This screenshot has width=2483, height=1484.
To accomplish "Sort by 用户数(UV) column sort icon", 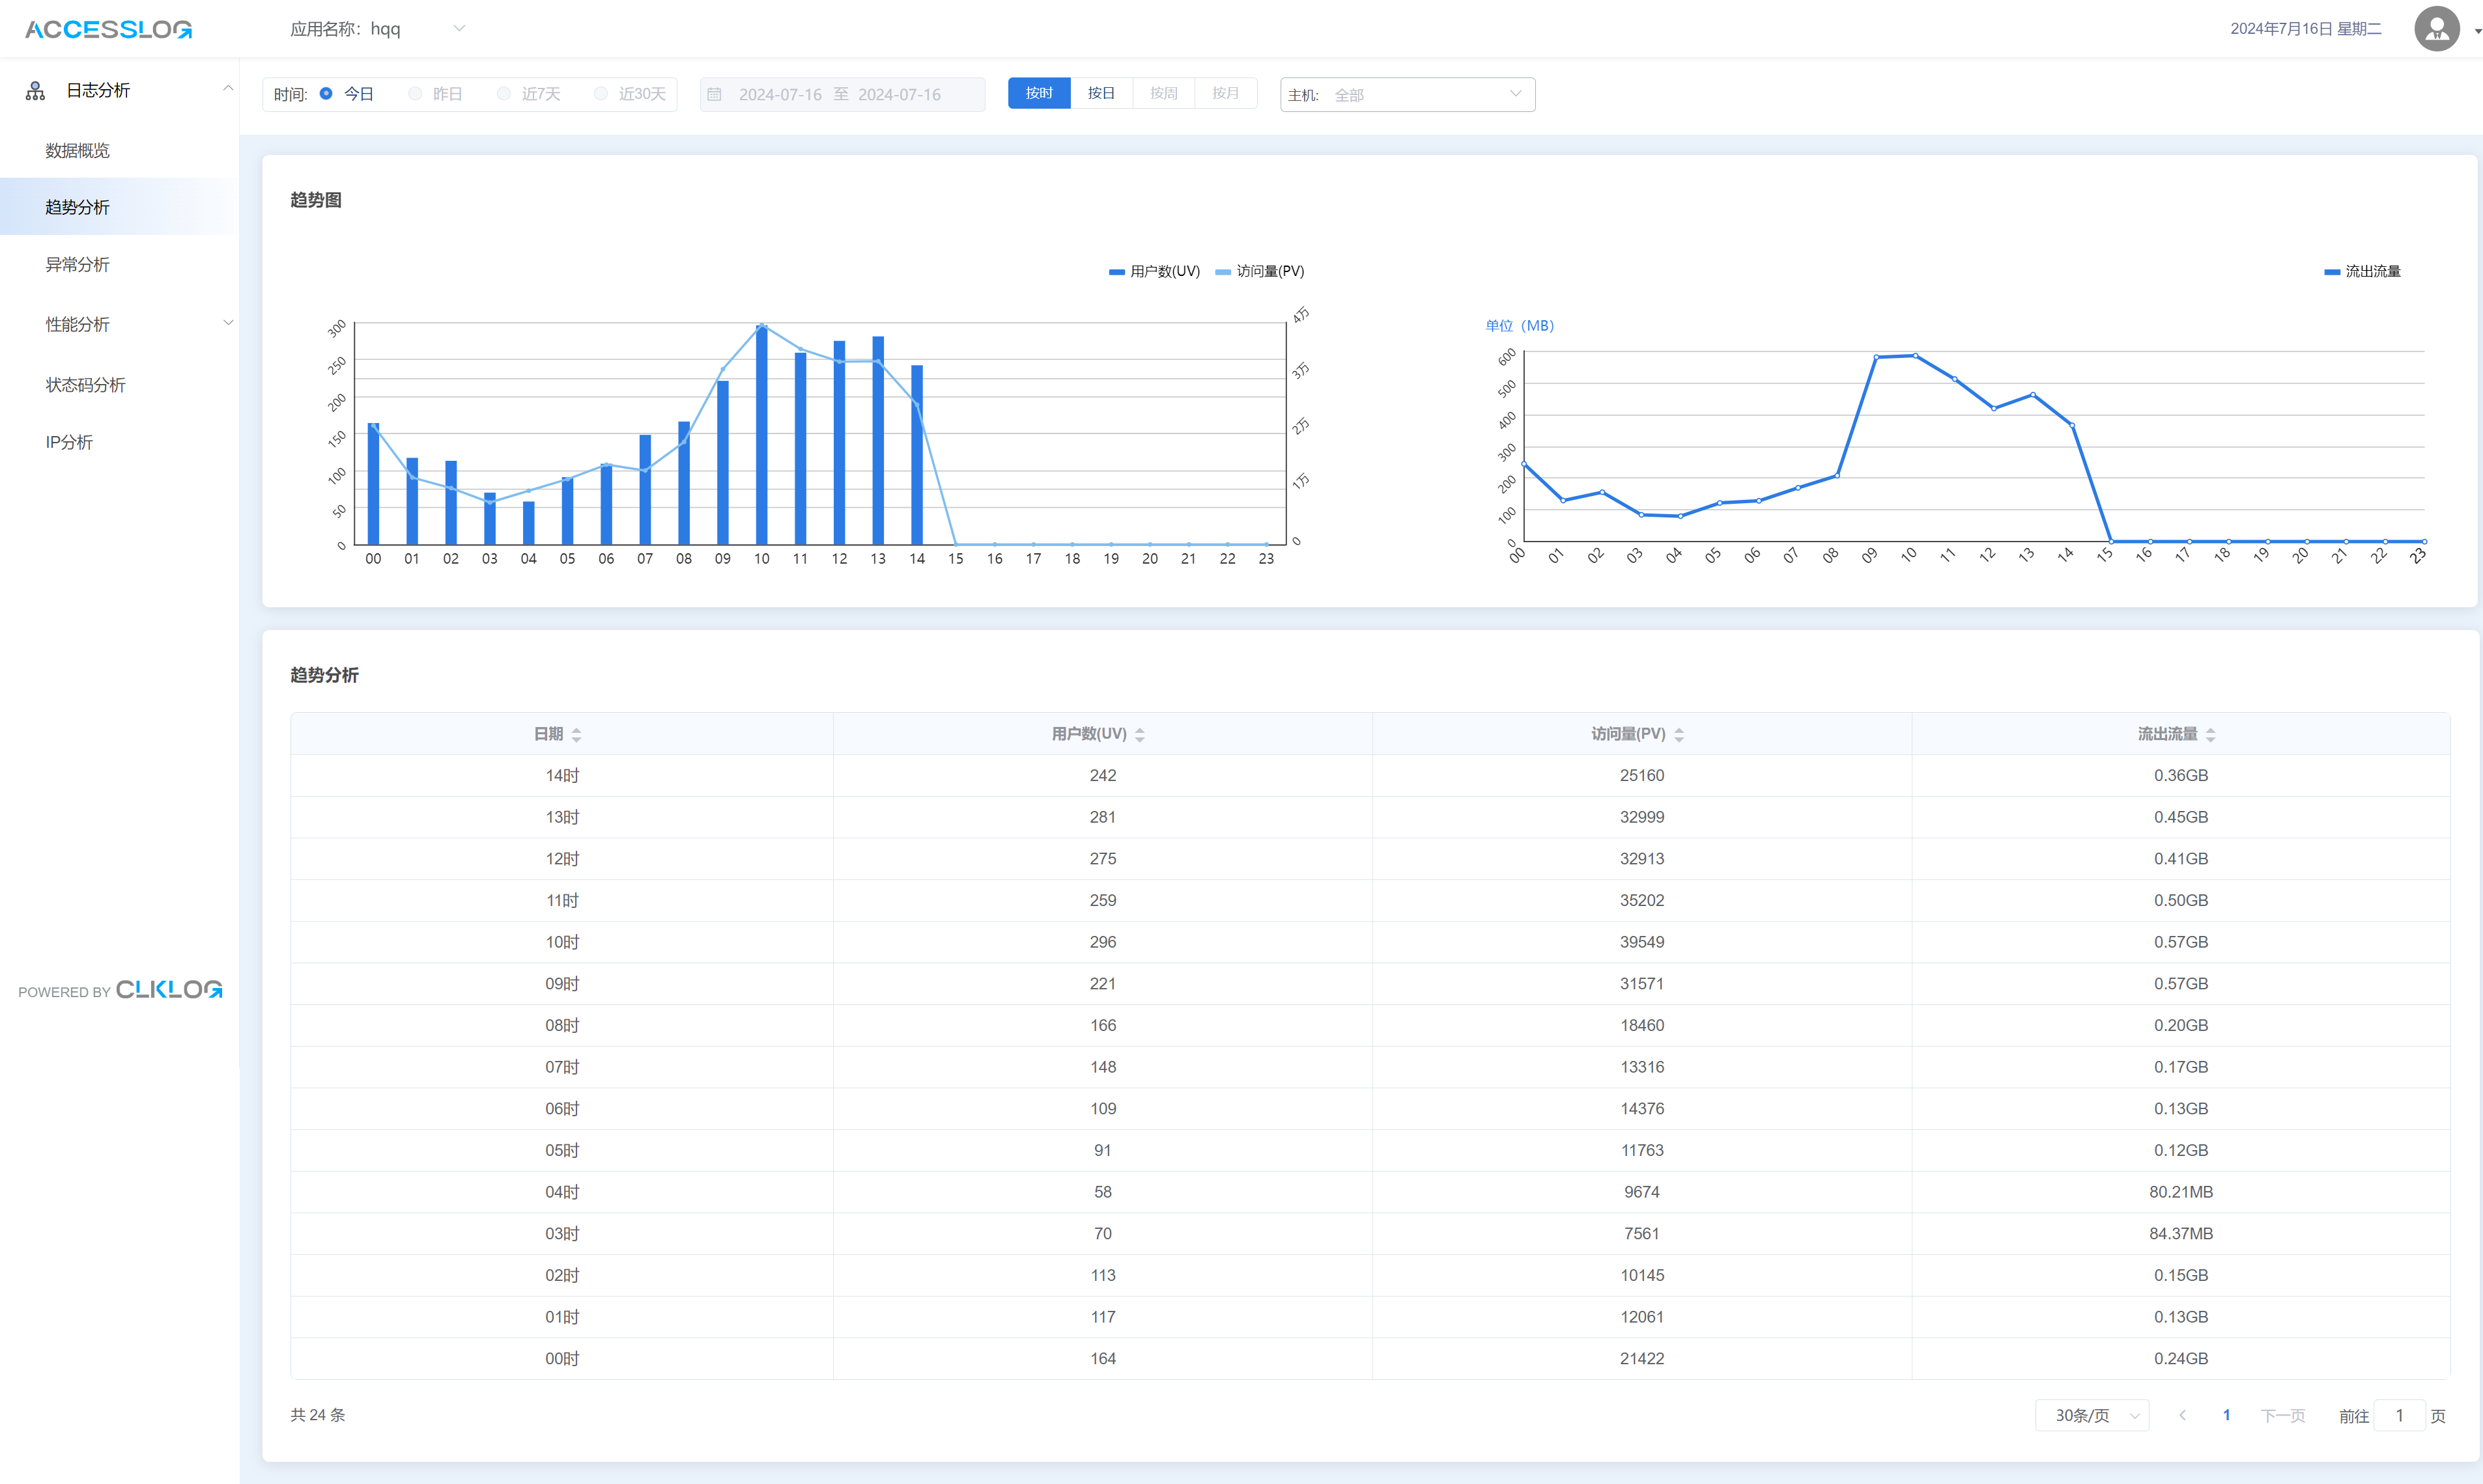I will (1140, 735).
